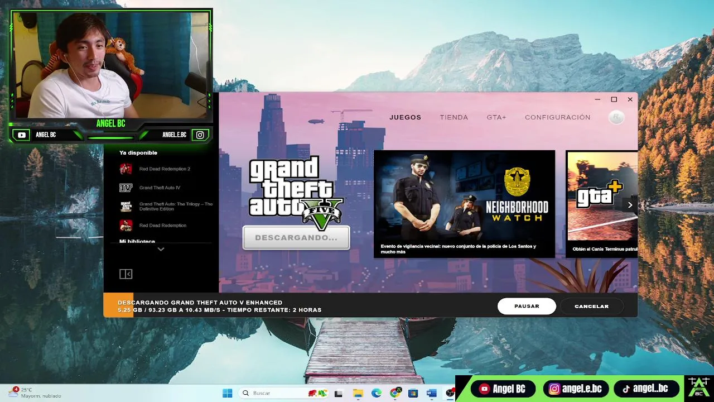Screen dimensions: 714x402
Task: Open Microsoft Store from the taskbar
Action: [413, 393]
